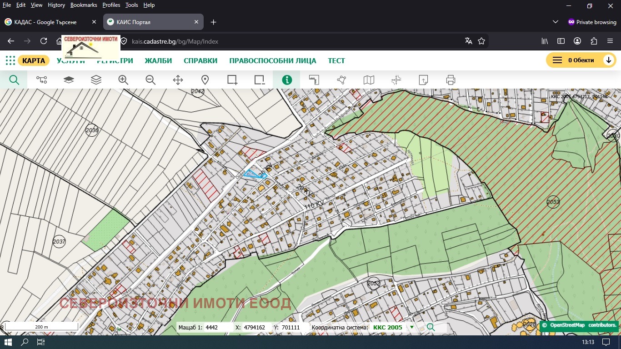Open the ЖАЛБИ menu item
Screen dimensions: 621x349
click(158, 60)
